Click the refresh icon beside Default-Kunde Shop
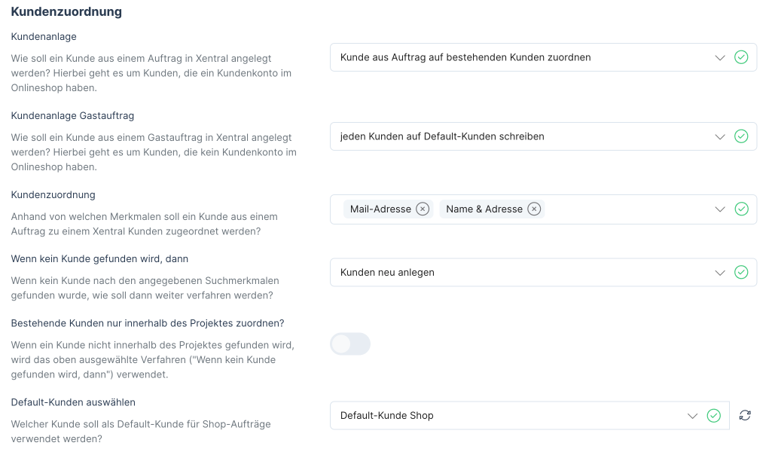 (x=745, y=415)
